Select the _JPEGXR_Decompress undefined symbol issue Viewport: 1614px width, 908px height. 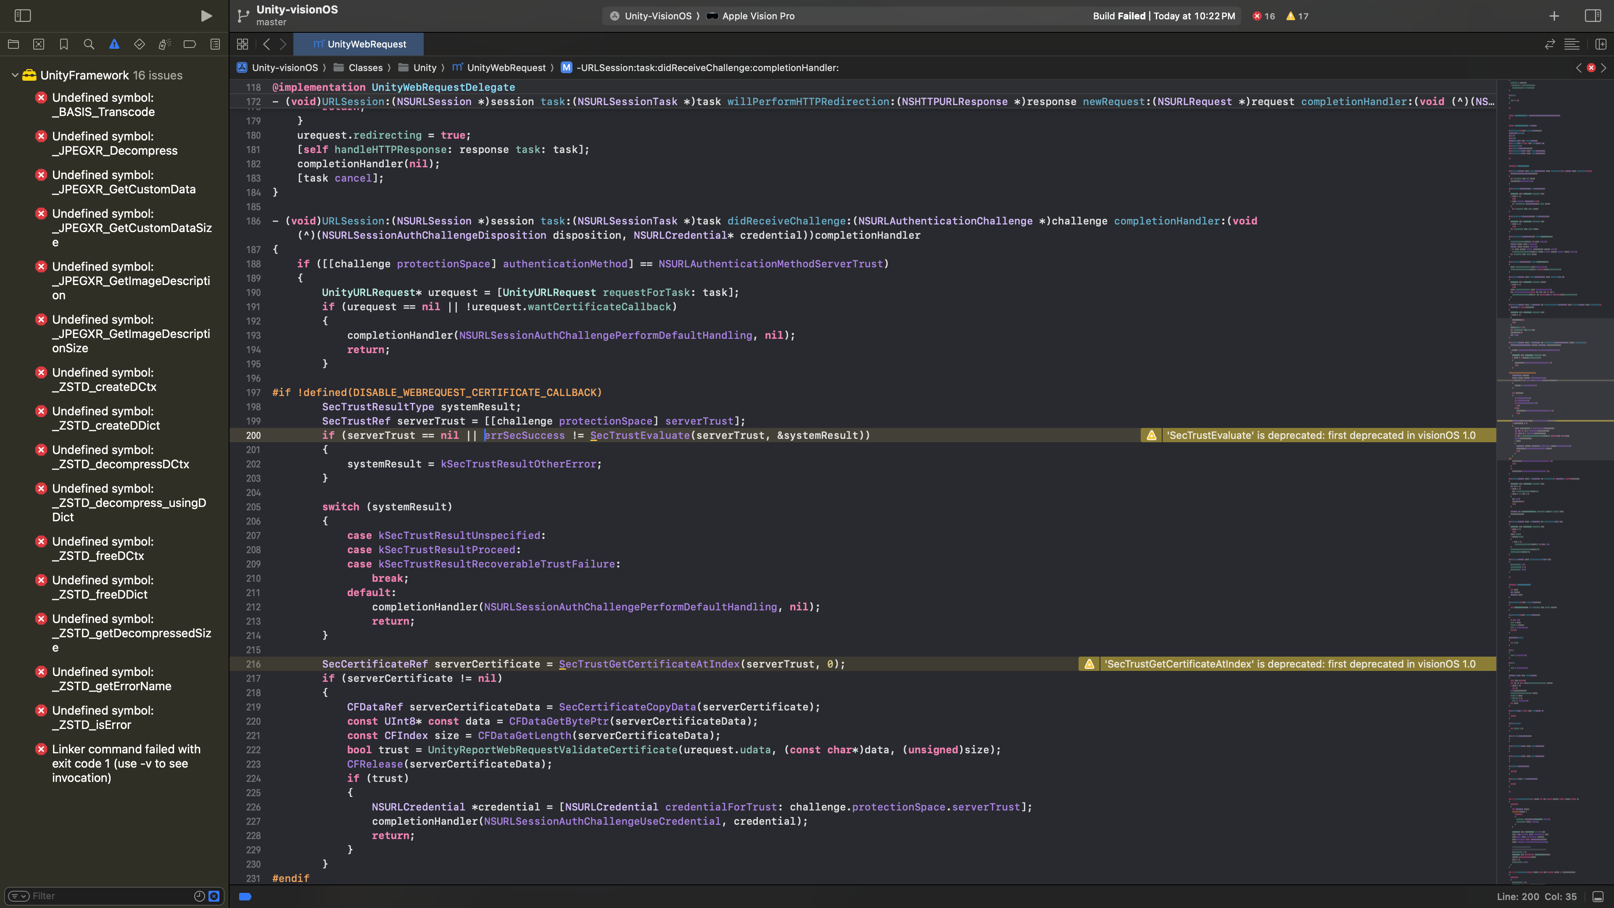(115, 143)
